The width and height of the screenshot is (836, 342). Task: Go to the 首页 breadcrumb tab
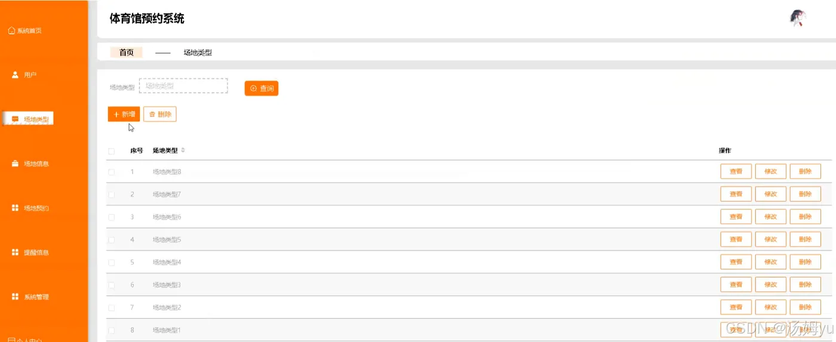point(126,53)
